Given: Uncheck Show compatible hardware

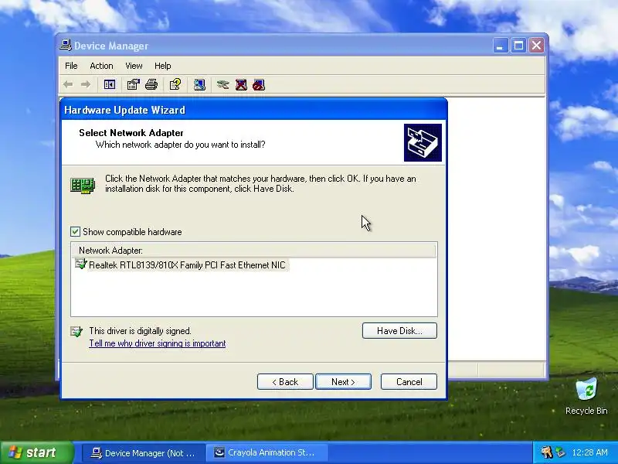Looking at the screenshot, I should tap(75, 231).
